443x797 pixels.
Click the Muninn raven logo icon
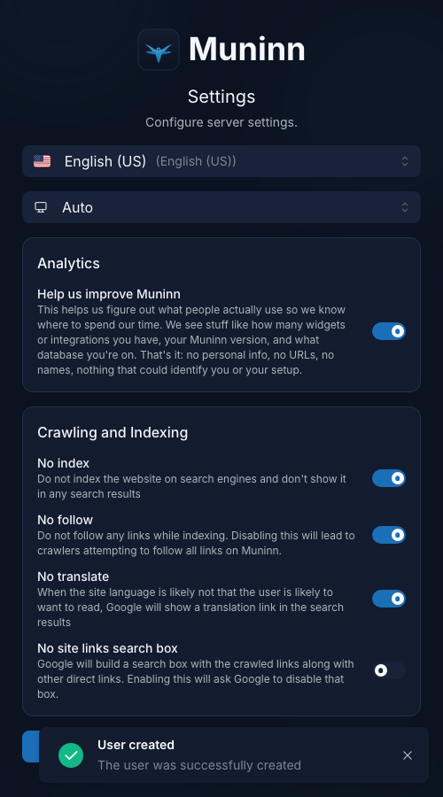[159, 50]
